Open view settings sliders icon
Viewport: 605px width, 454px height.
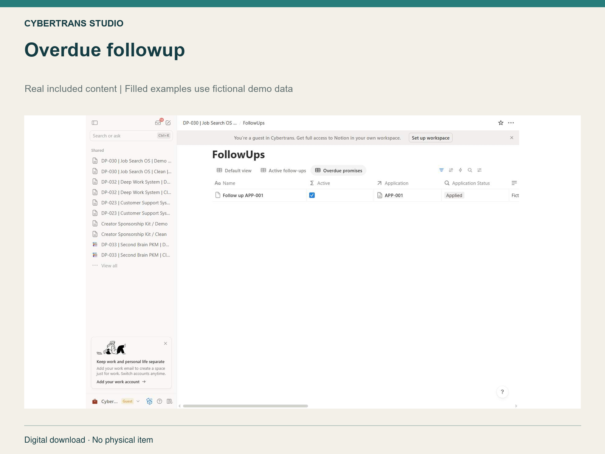click(479, 170)
